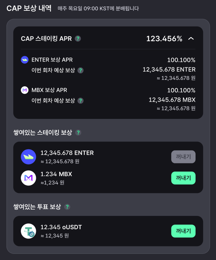Click help icon beside CAP 스테이킹 APR
The width and height of the screenshot is (216, 260).
point(78,39)
